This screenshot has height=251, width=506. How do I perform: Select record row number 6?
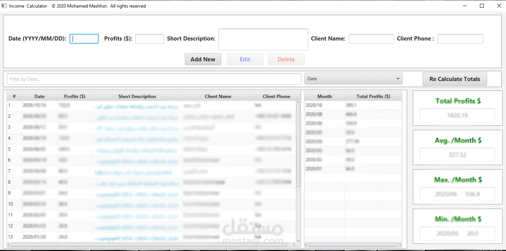point(151,160)
